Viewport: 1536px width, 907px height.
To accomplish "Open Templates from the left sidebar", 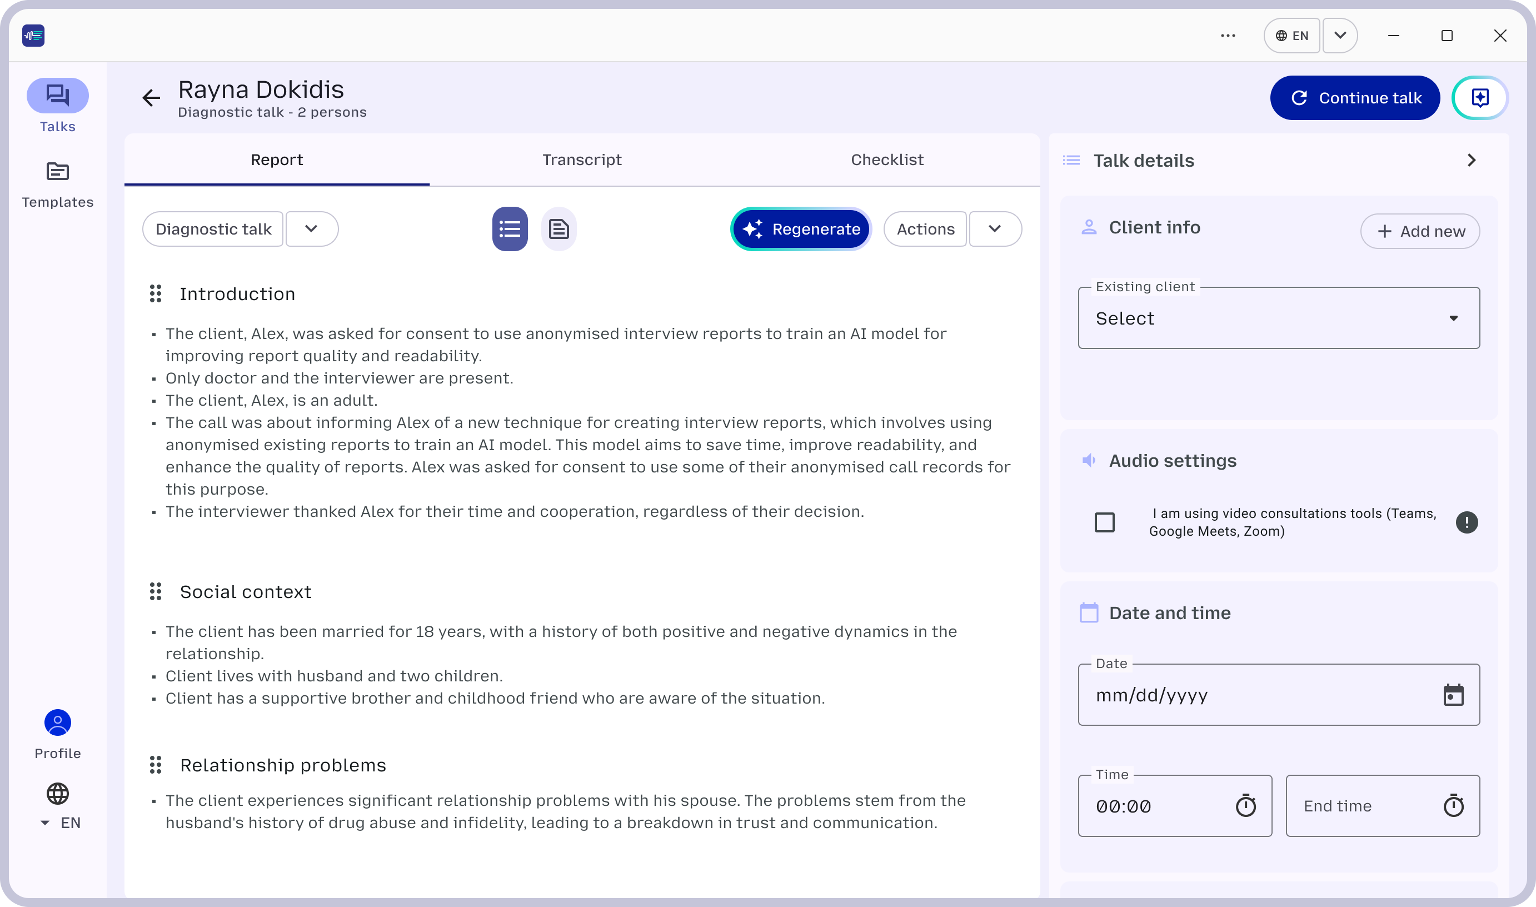I will click(57, 183).
